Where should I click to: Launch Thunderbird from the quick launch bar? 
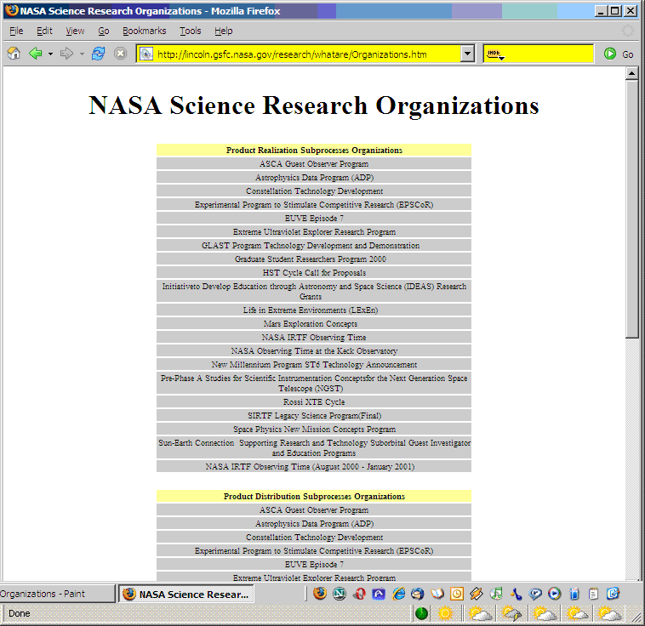tap(418, 594)
